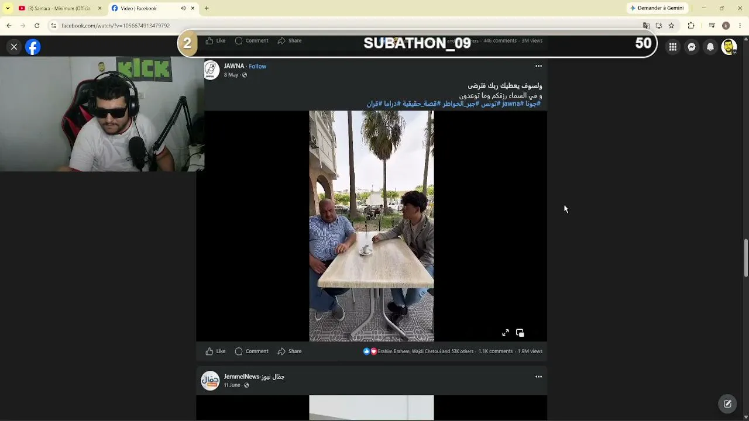The width and height of the screenshot is (749, 421).
Task: Open the Chrome extensions puzzle icon
Action: click(x=691, y=26)
